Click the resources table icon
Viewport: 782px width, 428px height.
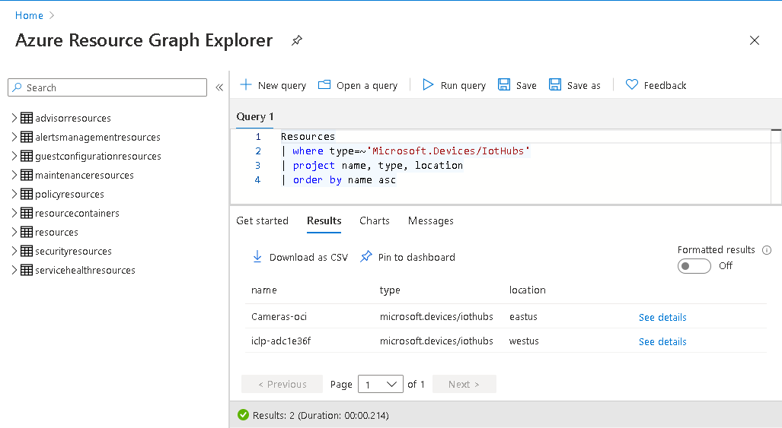click(27, 232)
